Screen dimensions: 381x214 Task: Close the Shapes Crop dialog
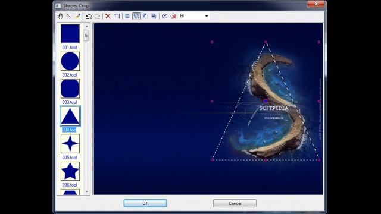click(316, 4)
